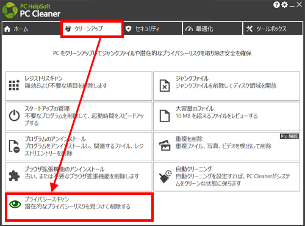
Task: Open the セキュリティ tab
Action: click(x=152, y=29)
